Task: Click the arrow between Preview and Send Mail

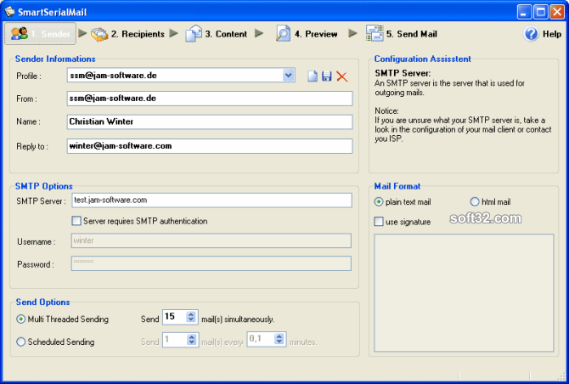Action: (x=352, y=33)
